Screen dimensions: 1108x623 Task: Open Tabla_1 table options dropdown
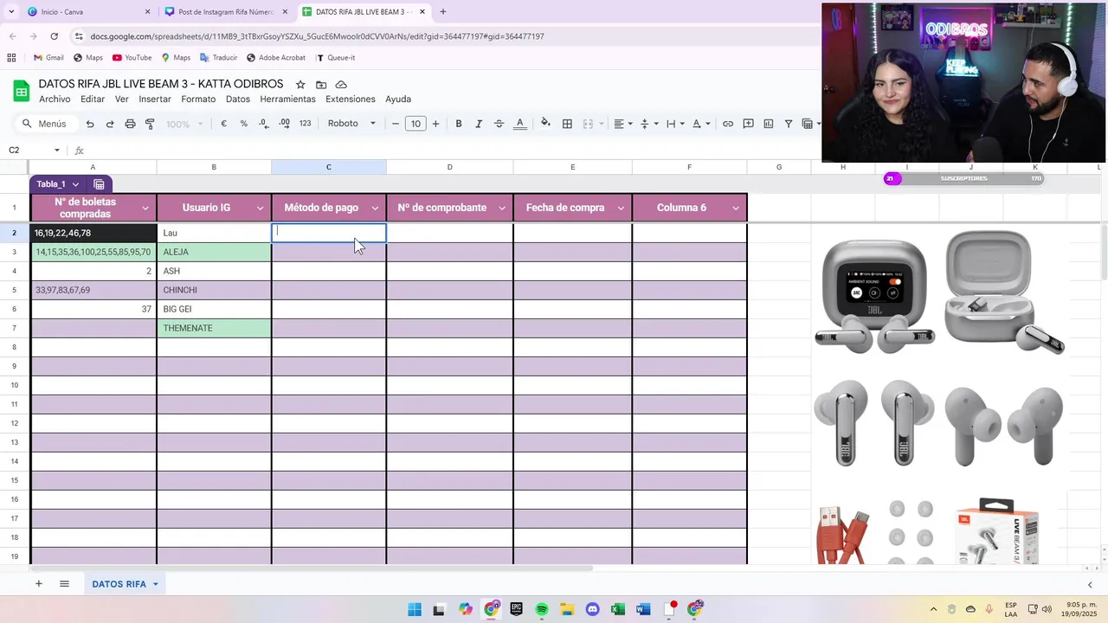pos(75,184)
